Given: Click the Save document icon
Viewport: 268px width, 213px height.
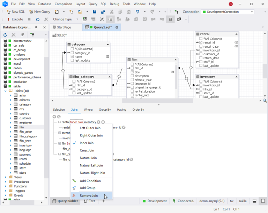Looking at the screenshot, I should click(x=95, y=12).
